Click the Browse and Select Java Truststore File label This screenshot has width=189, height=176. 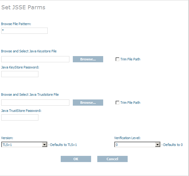click(30, 95)
